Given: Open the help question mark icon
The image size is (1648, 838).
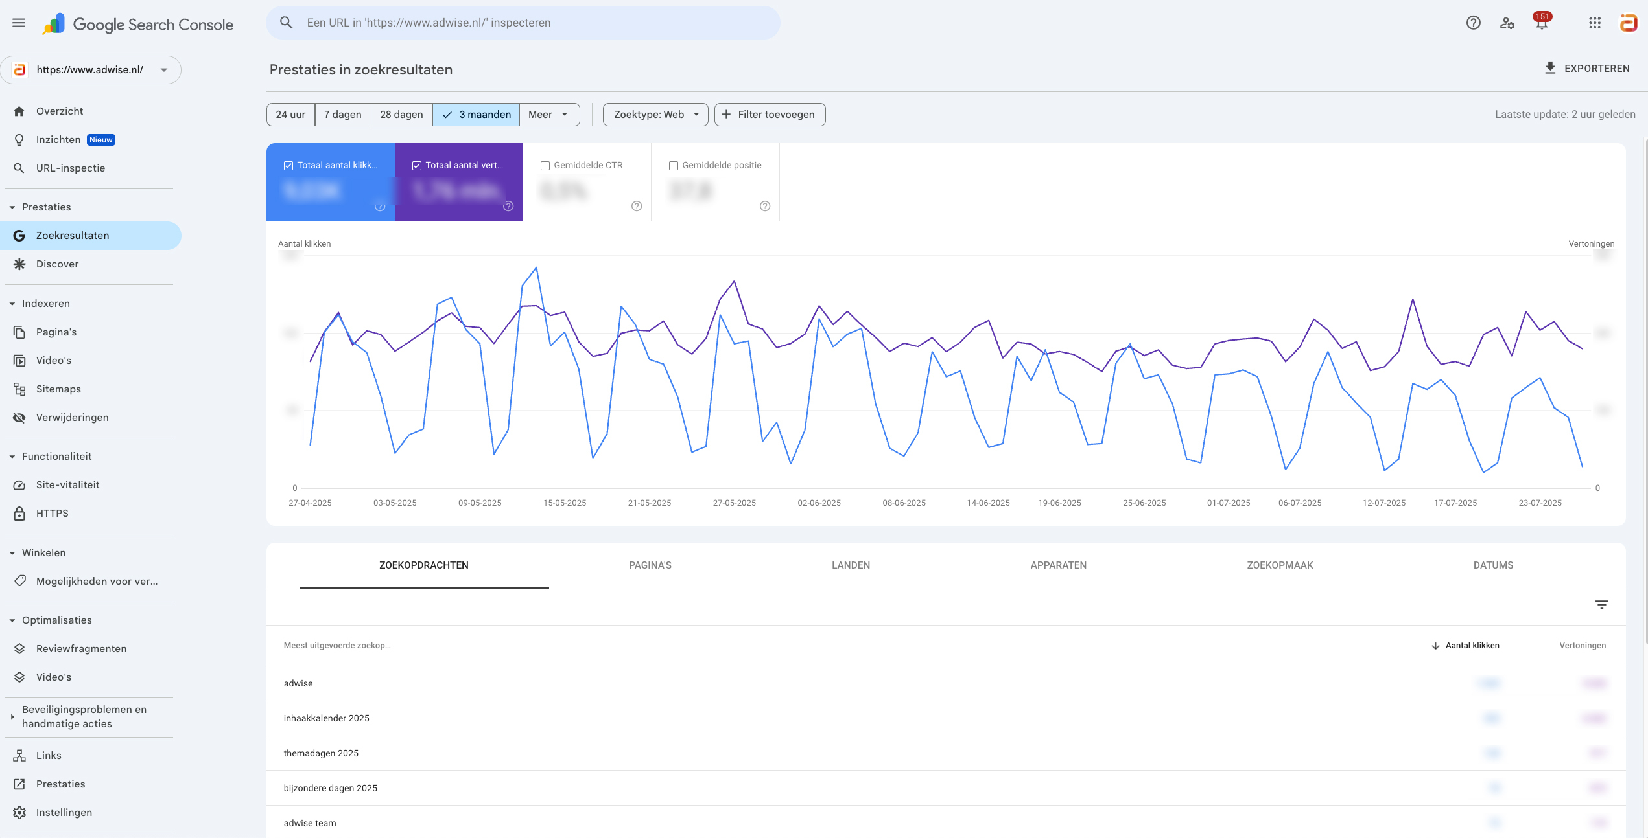Looking at the screenshot, I should click(1473, 23).
